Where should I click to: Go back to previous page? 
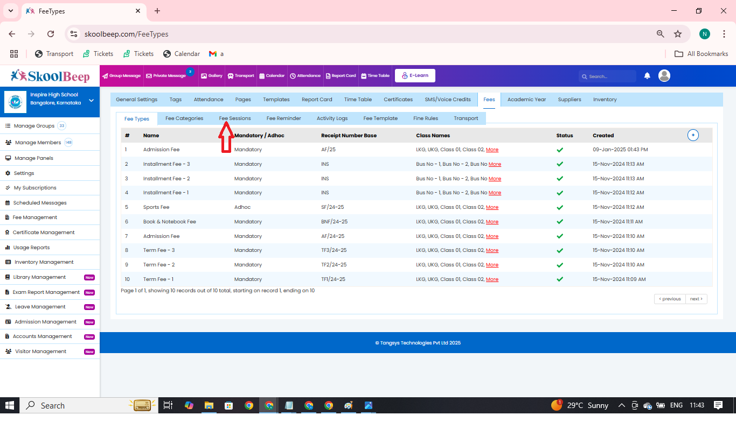click(x=12, y=34)
